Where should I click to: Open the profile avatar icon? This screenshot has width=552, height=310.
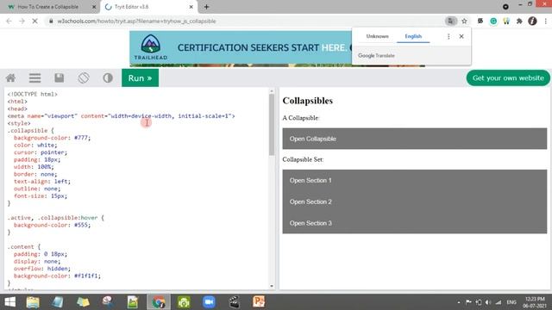pos(532,21)
